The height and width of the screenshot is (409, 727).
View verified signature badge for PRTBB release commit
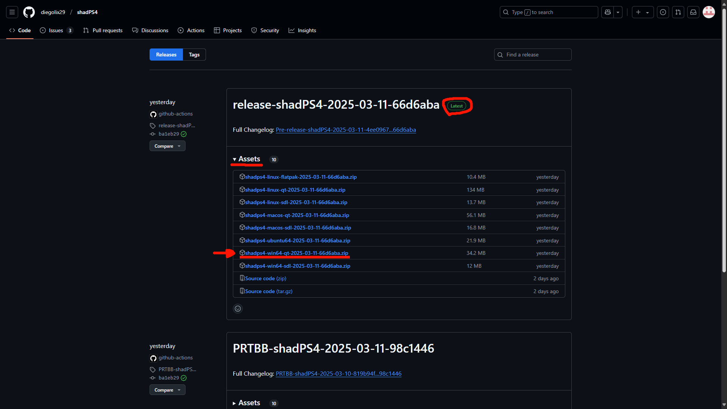pyautogui.click(x=184, y=378)
